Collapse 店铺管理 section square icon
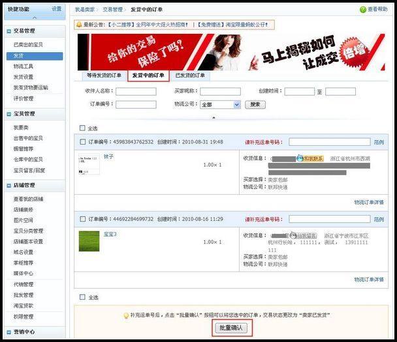This screenshot has height=342, width=397. point(9,186)
